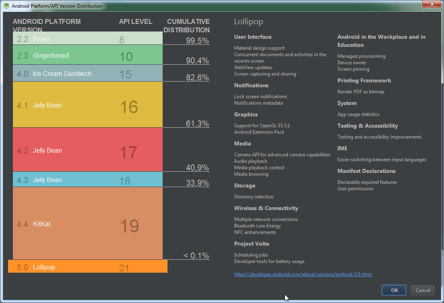
Task: Click the Lollipop heading
Action: point(248,21)
